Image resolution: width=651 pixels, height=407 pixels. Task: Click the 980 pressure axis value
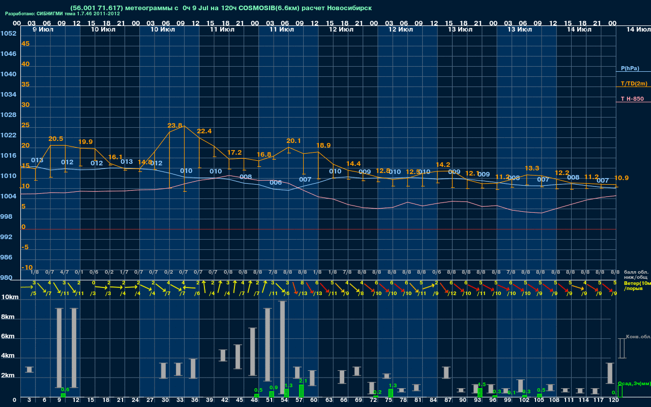(6, 278)
